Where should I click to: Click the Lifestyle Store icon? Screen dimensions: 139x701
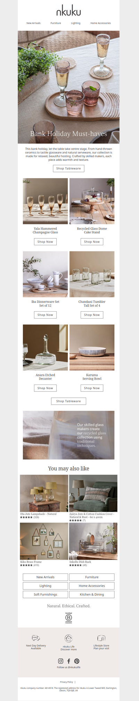point(101,638)
